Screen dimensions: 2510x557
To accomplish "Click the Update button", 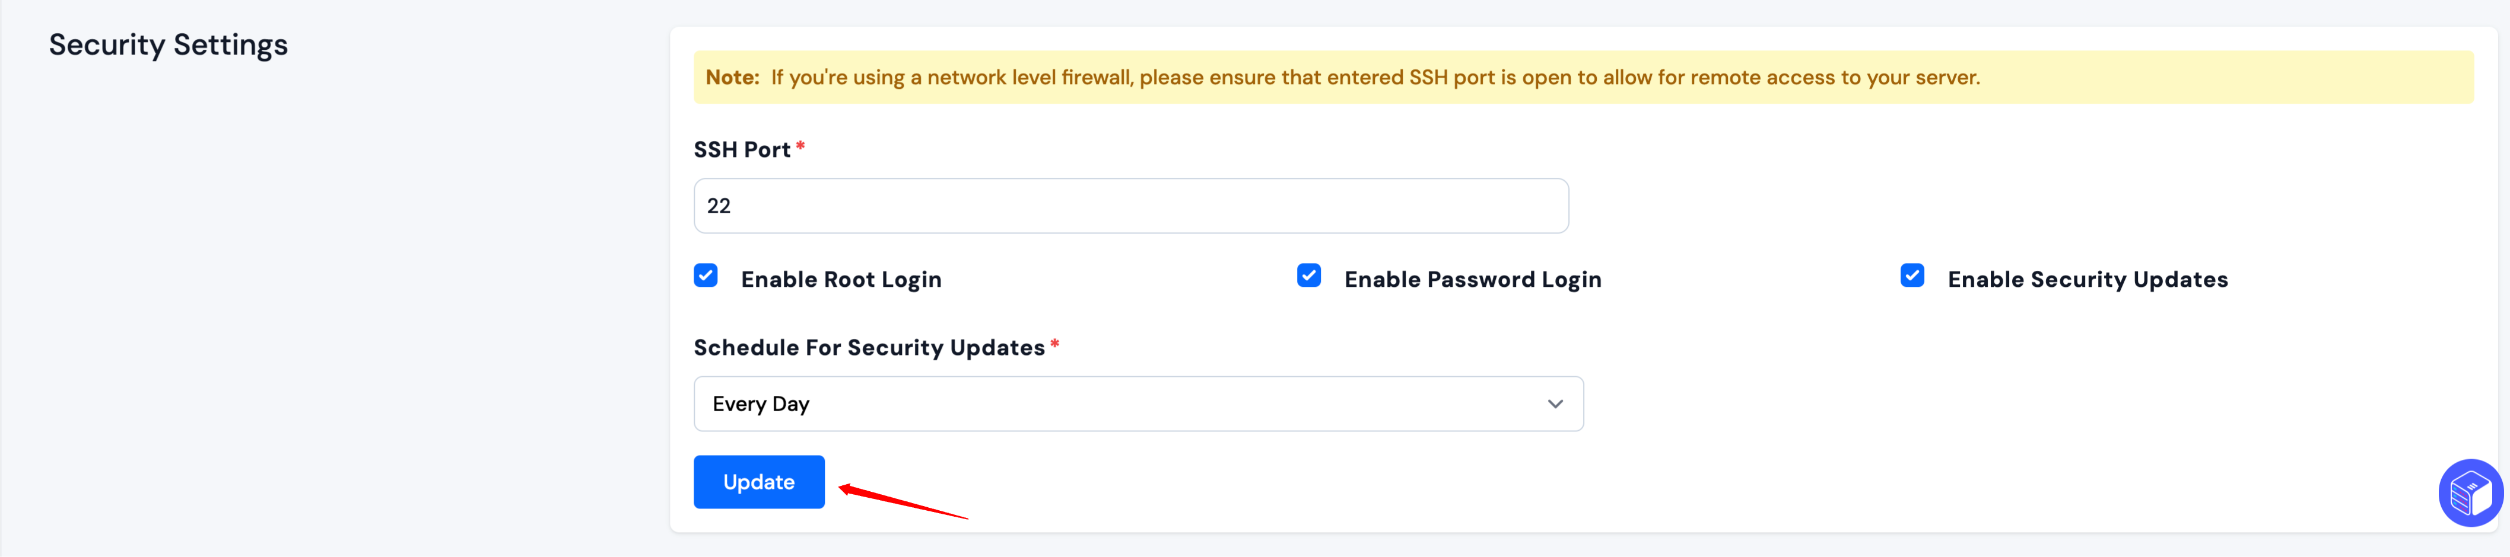I will (759, 482).
